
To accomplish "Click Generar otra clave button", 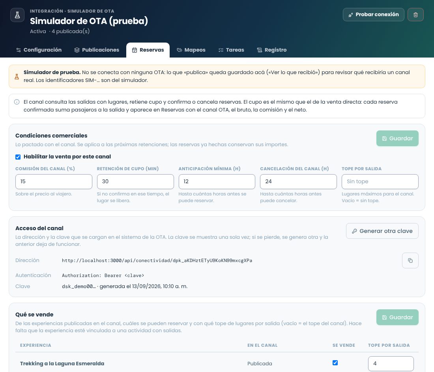I will pyautogui.click(x=382, y=231).
